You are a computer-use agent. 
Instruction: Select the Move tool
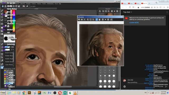(2, 24)
